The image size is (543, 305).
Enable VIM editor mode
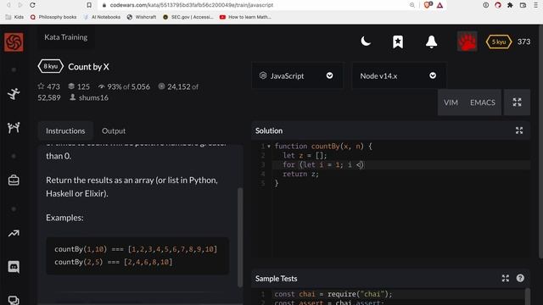pyautogui.click(x=451, y=103)
